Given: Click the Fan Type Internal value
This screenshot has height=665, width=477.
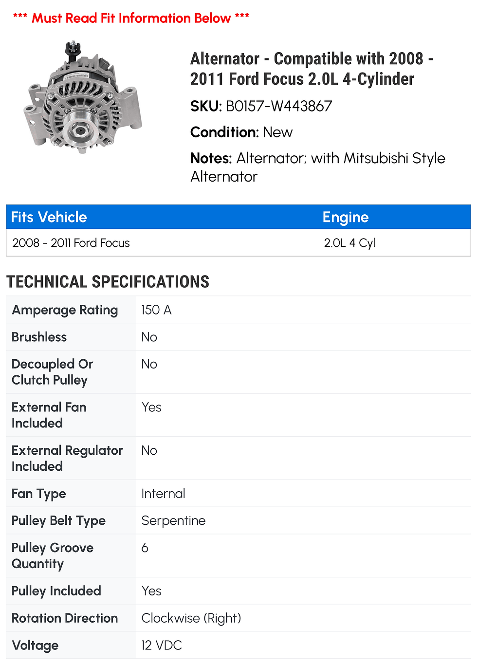Looking at the screenshot, I should point(163,494).
